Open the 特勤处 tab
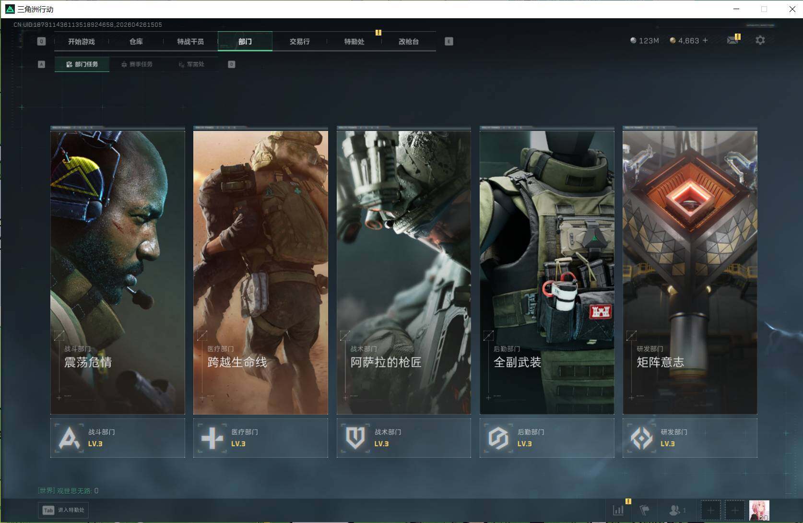Viewport: 803px width, 523px height. point(354,42)
